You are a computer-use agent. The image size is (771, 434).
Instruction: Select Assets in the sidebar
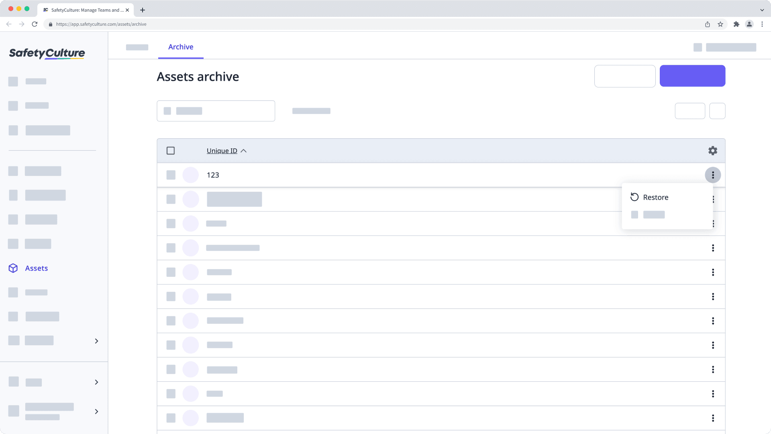point(36,268)
